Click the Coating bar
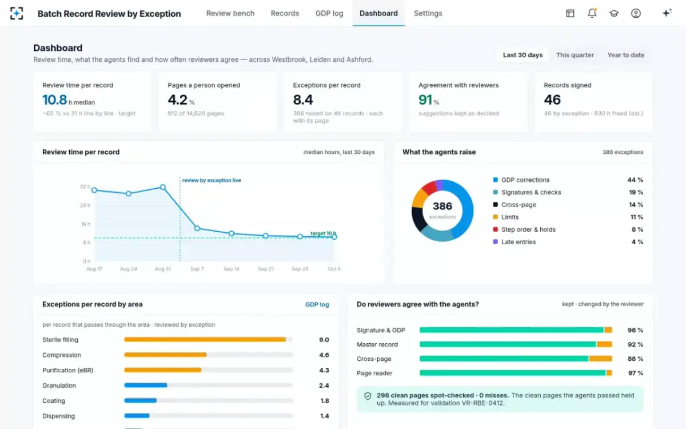686x429 pixels. pyautogui.click(x=209, y=400)
